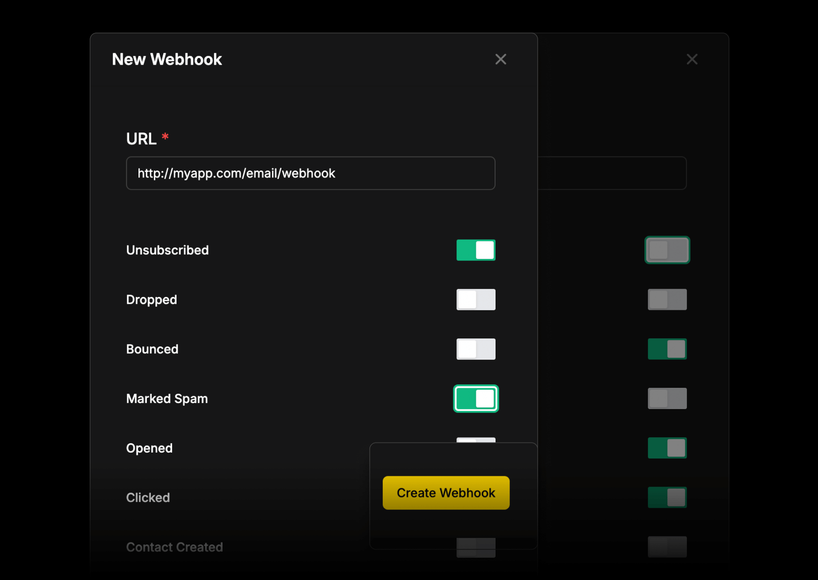
Task: Toggle fifth switch in background dialog
Action: 667,448
